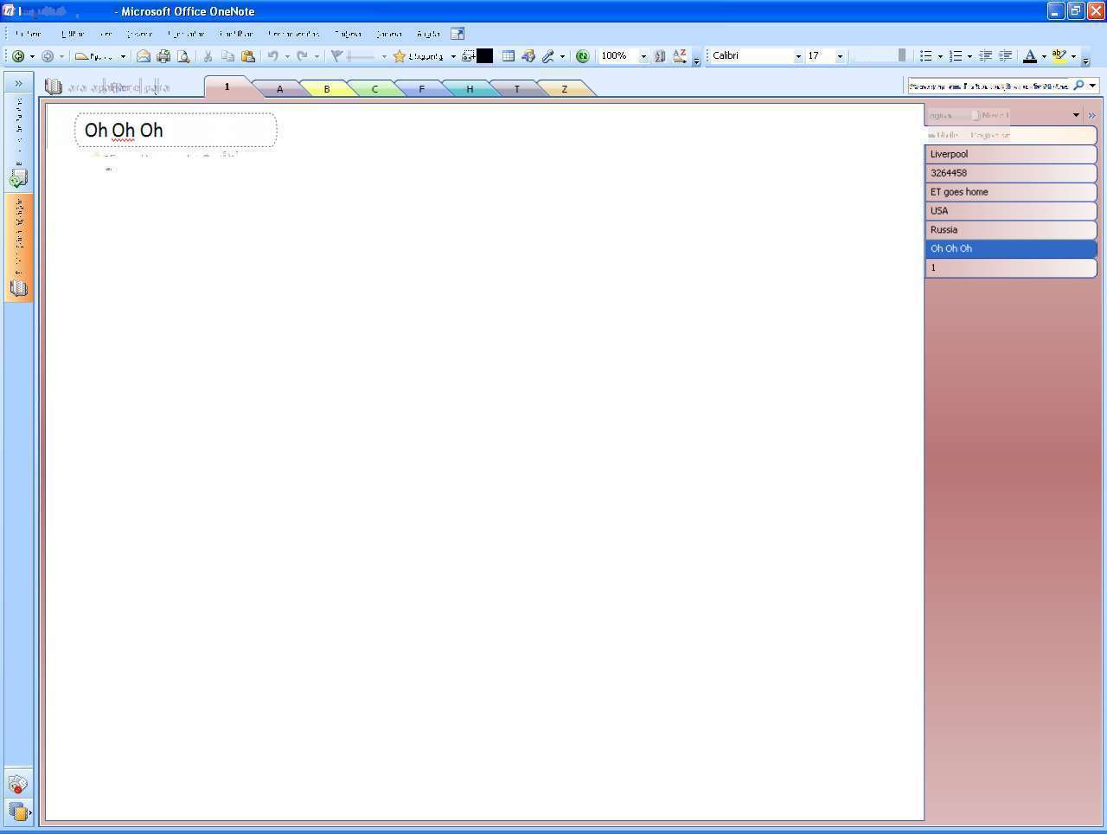Select the pen drawing tool icon
This screenshot has height=834, width=1107.
pos(548,56)
